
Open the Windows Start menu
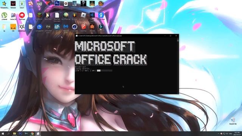tap(3, 133)
